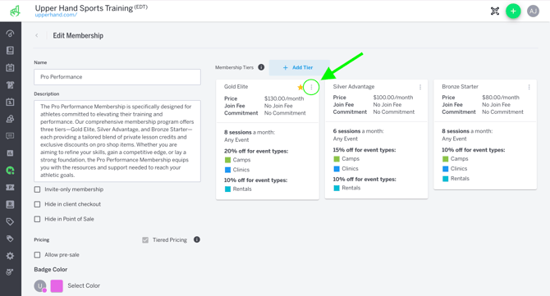Click the teal Rentals swatch in Bronze Starter
The height and width of the screenshot is (296, 550).
[446, 178]
